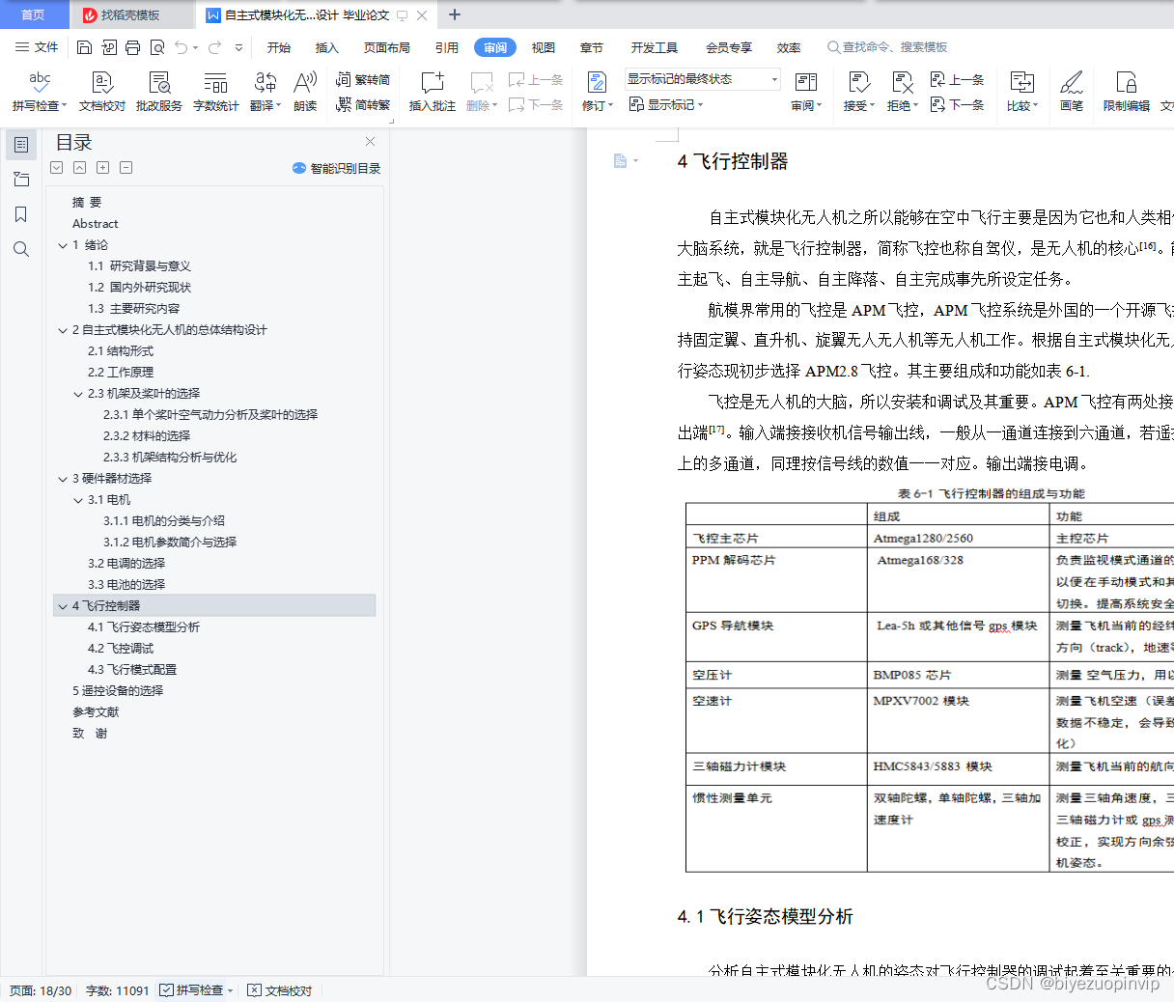Viewport: 1174px width, 1002px height.
Task: Switch to the 视图 ribbon tab
Action: (x=544, y=47)
